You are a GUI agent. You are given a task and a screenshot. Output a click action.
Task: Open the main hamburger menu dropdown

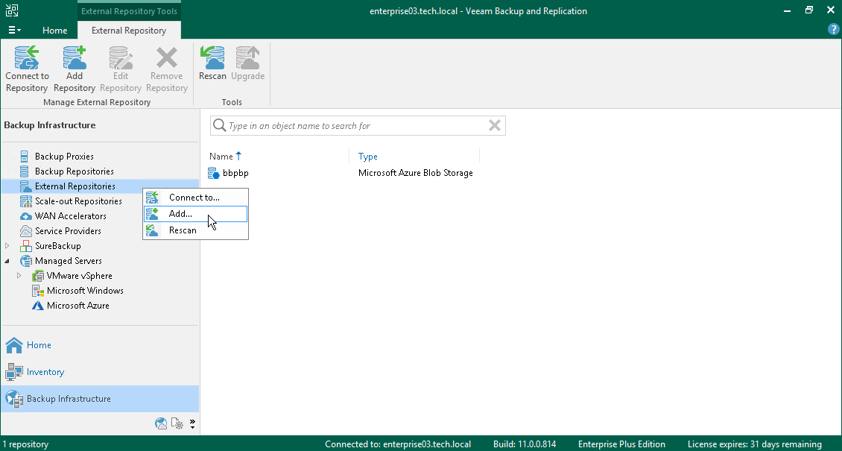(x=14, y=30)
